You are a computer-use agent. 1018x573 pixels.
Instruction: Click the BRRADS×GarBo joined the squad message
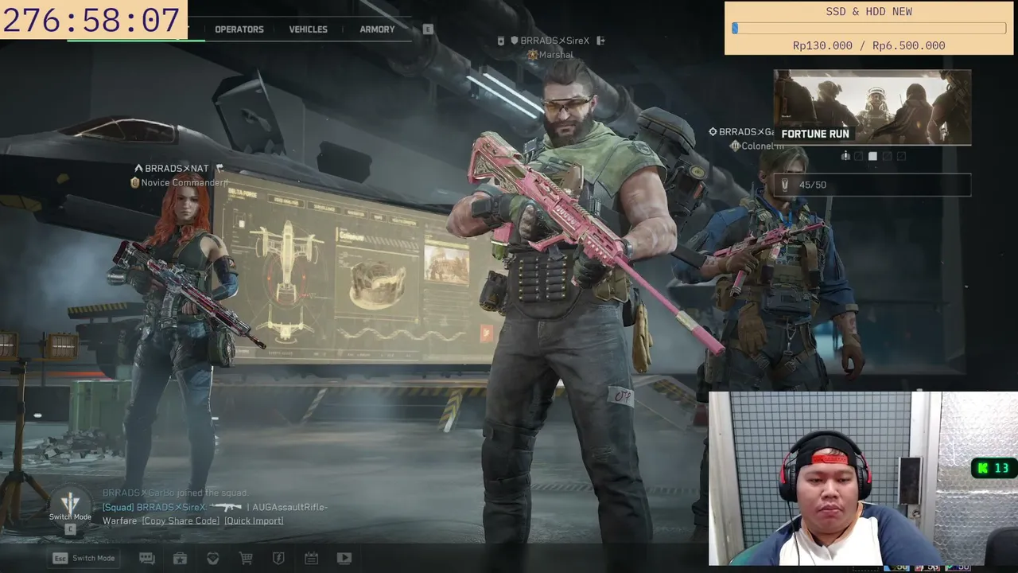click(x=176, y=493)
